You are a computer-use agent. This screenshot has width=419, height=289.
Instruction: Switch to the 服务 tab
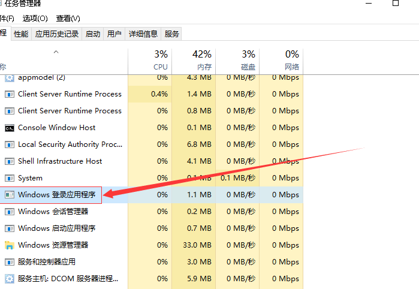click(171, 34)
